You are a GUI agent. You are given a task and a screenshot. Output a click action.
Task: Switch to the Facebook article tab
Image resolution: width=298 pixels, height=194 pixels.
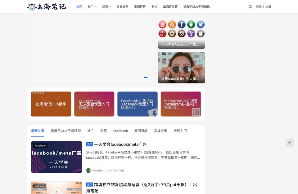pos(120,131)
